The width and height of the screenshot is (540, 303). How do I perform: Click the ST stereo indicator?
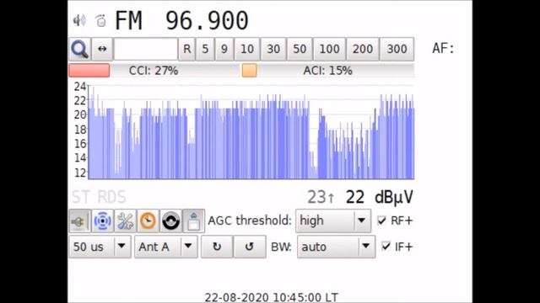point(81,197)
